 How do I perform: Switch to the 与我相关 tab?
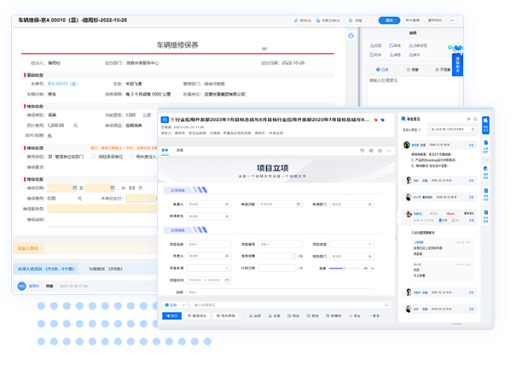[x=106, y=269]
